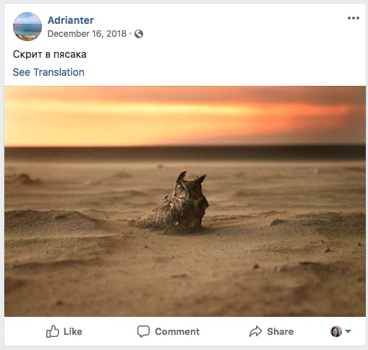The width and height of the screenshot is (368, 350).
Task: Open the owl in sand photo
Action: tap(185, 201)
